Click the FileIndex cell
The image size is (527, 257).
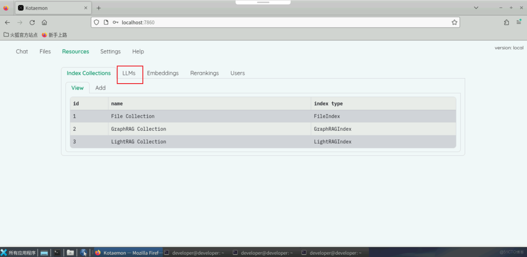[x=384, y=116]
